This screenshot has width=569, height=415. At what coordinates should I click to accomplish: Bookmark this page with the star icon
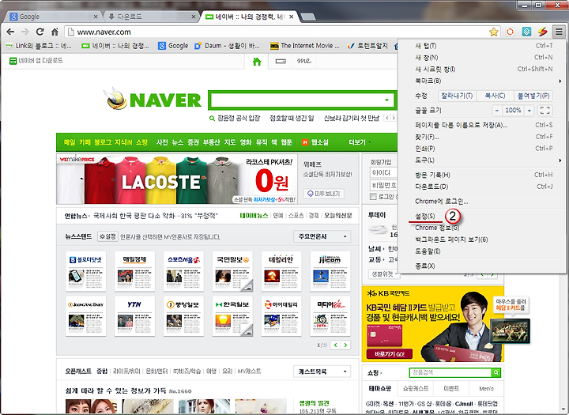tap(493, 32)
